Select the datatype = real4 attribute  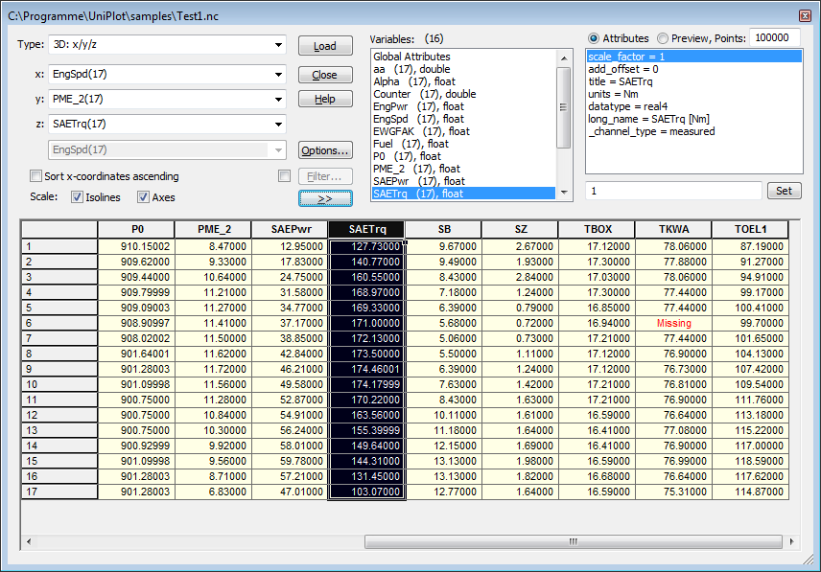[x=693, y=106]
